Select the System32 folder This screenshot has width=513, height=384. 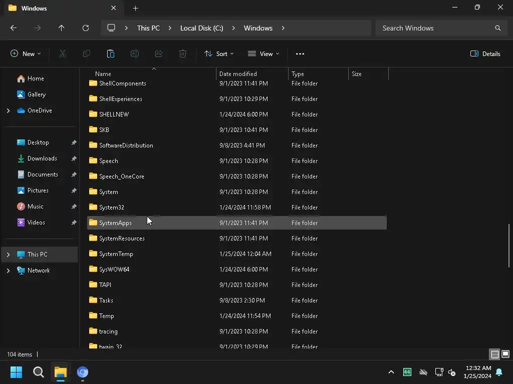[236, 207]
